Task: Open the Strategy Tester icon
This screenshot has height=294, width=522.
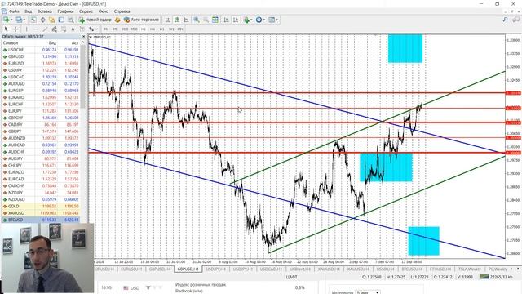Action: pos(70,20)
